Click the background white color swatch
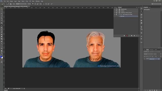 (2, 58)
